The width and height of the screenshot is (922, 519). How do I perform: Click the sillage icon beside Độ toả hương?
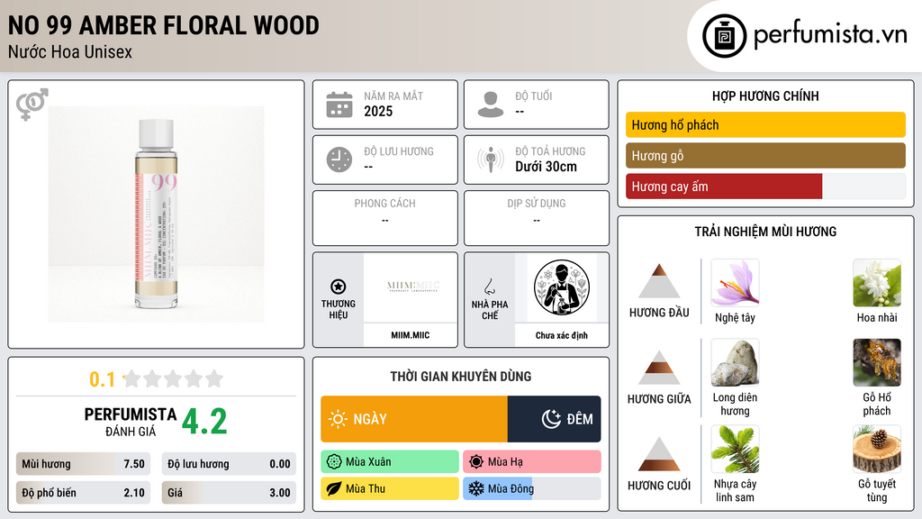491,159
